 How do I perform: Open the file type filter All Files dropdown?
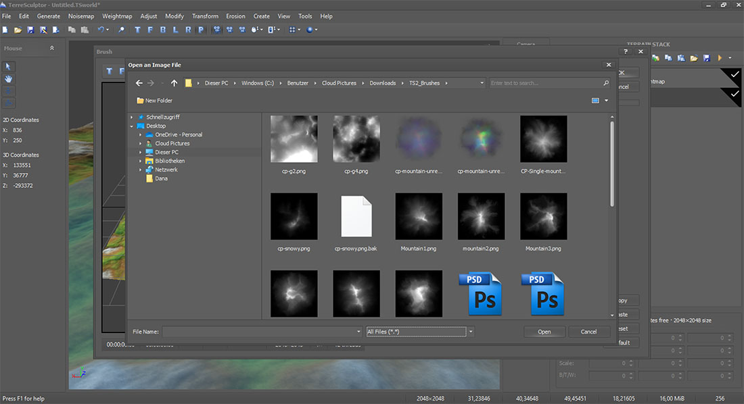(471, 332)
